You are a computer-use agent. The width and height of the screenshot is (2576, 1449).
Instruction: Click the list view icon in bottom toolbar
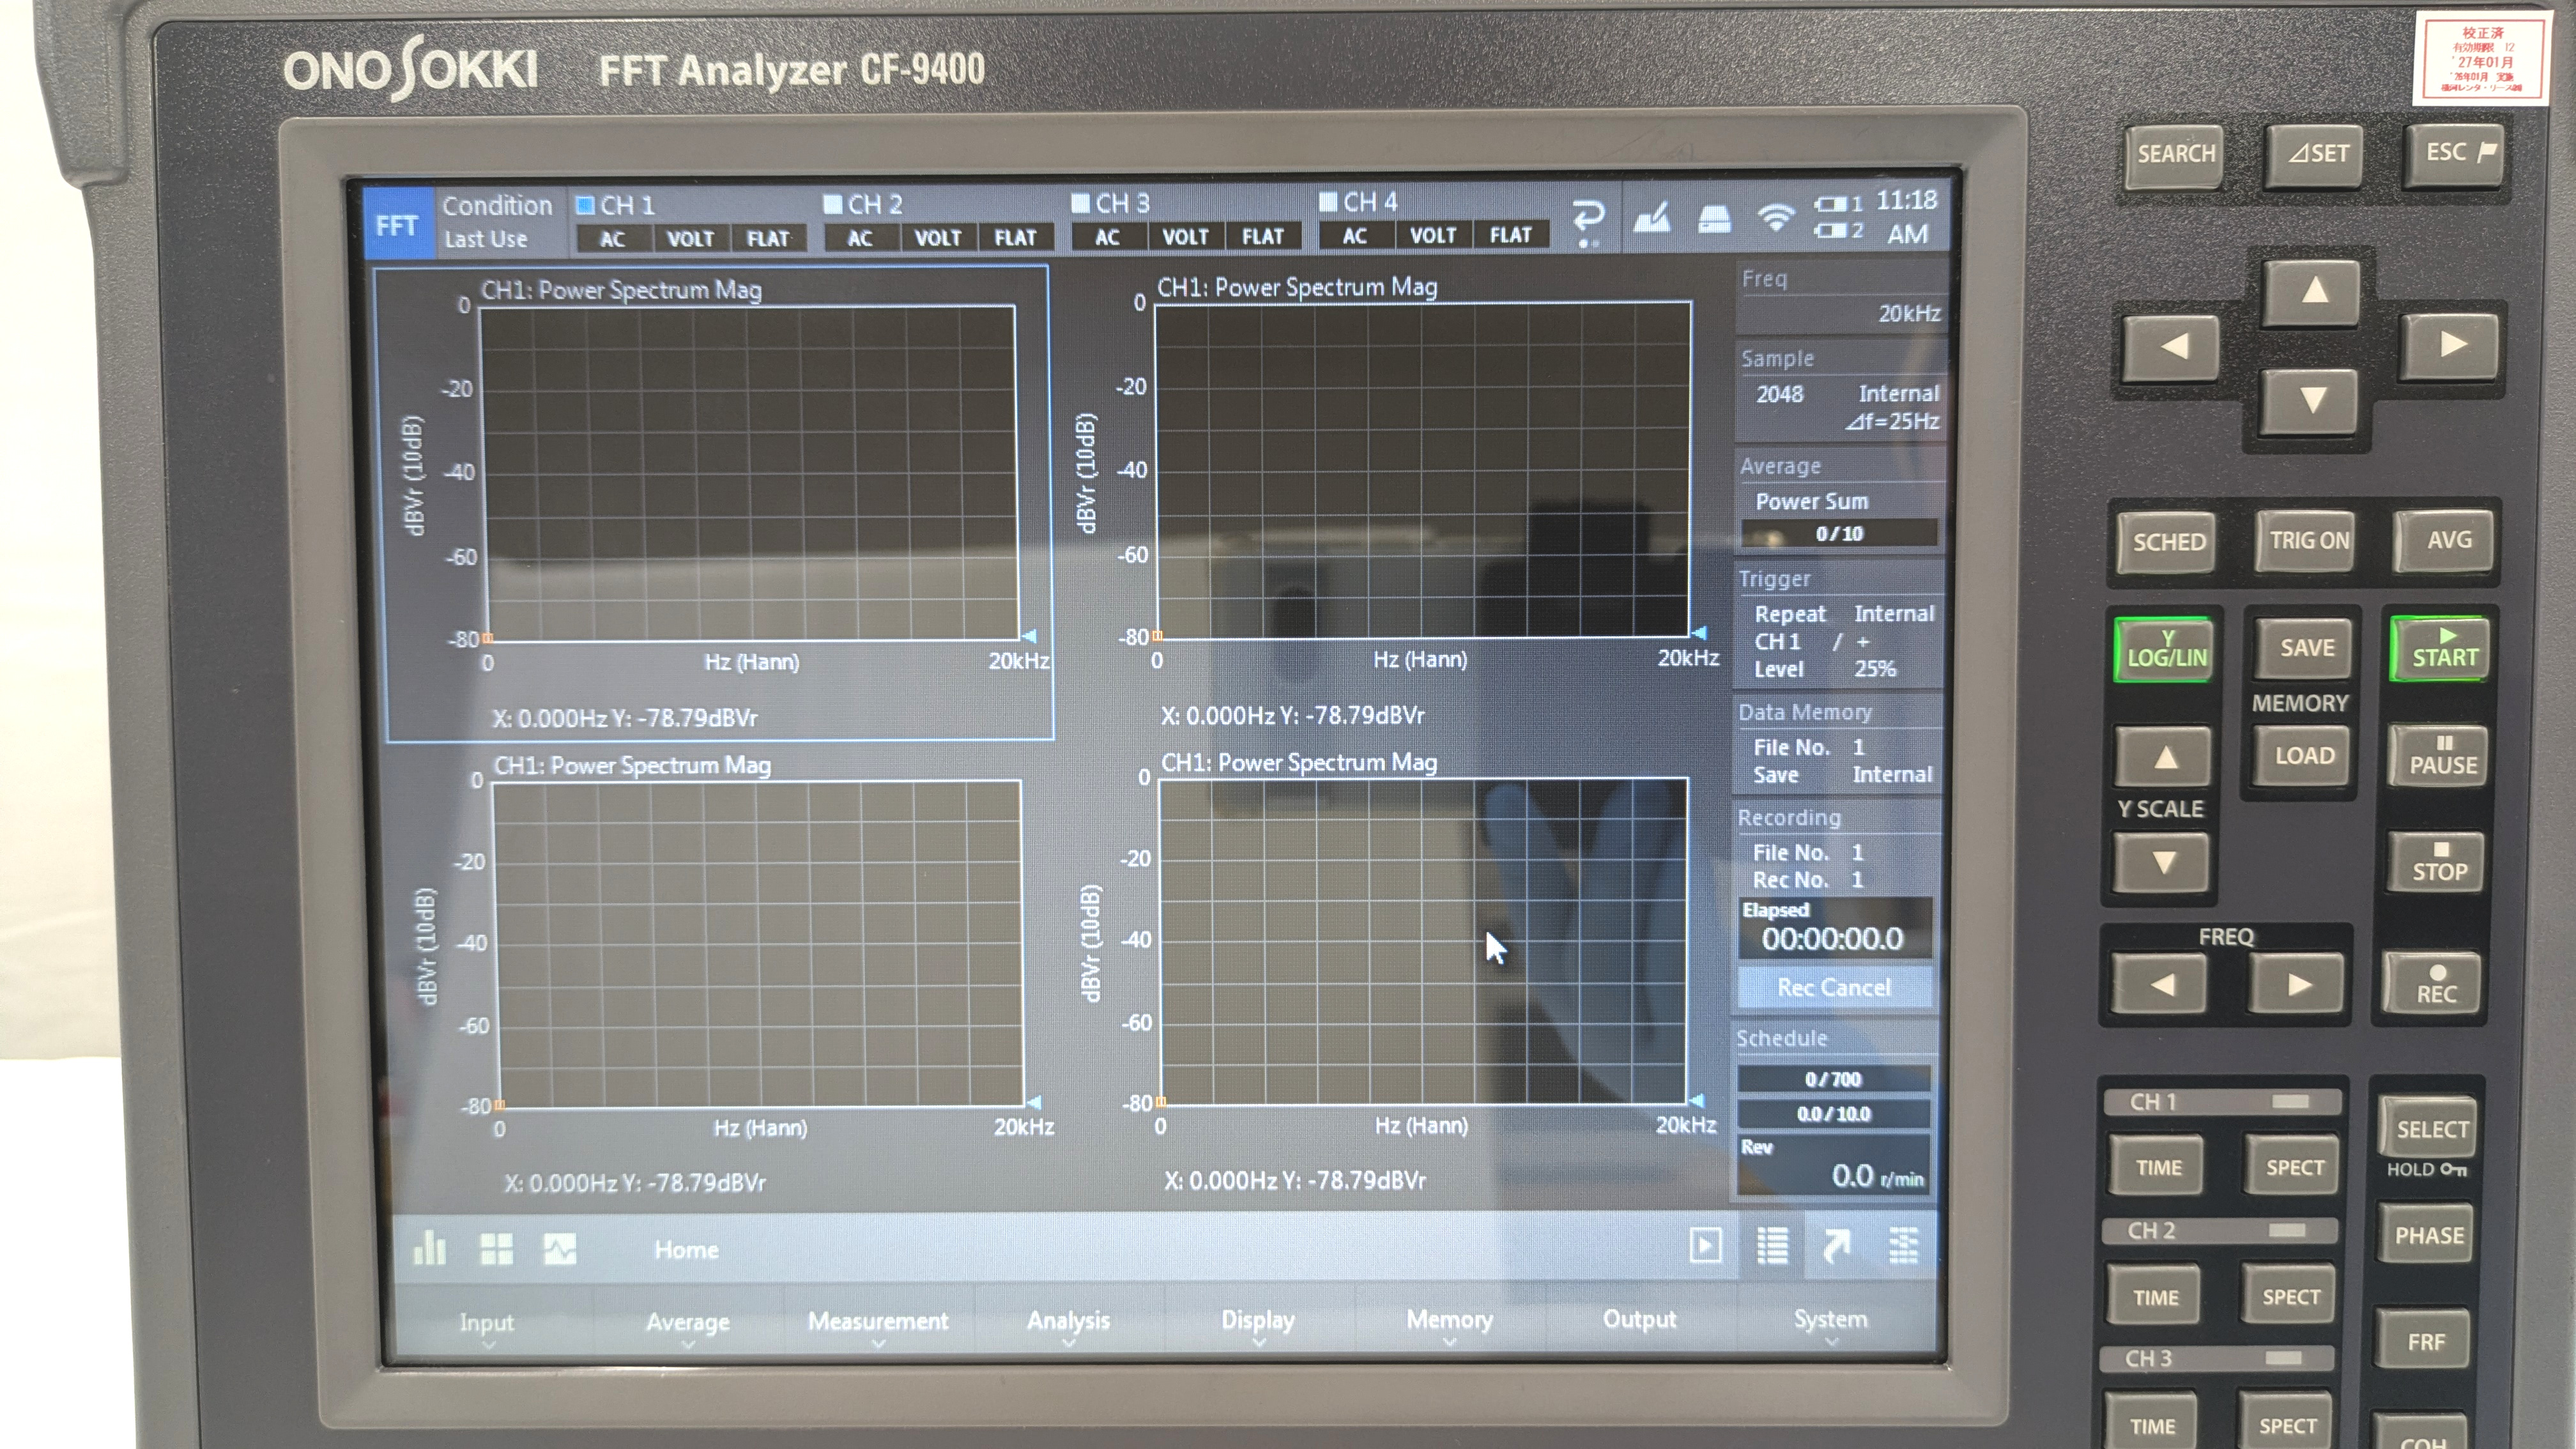point(1772,1245)
